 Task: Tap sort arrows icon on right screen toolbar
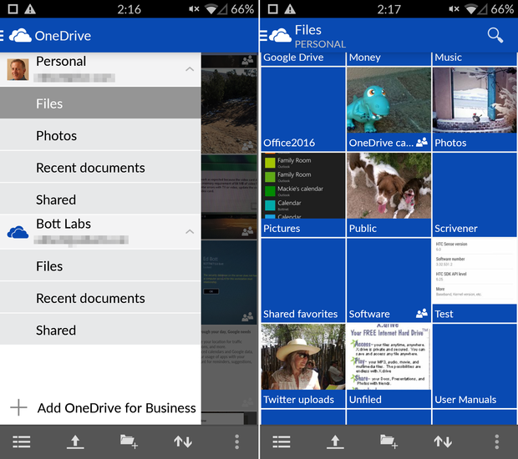point(443,441)
